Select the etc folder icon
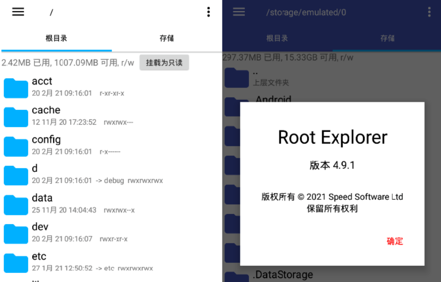Image resolution: width=441 pixels, height=282 pixels. 15,262
